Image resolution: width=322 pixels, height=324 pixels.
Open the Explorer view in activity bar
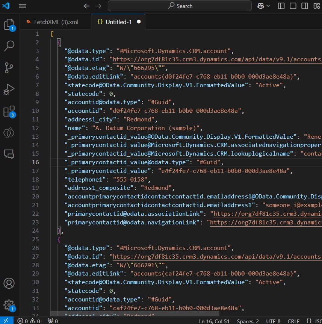coord(9,24)
